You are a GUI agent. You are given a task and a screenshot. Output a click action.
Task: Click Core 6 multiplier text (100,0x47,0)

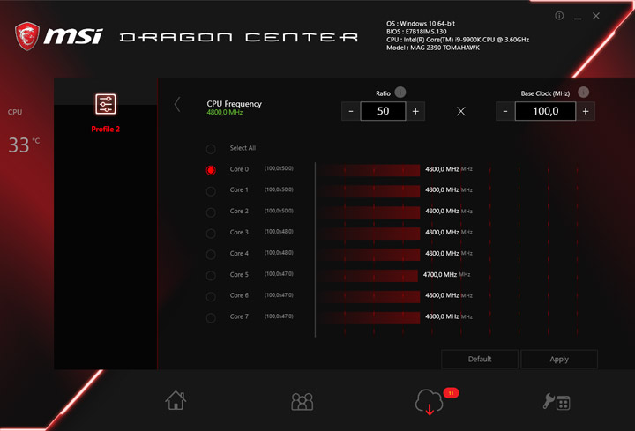click(x=279, y=295)
